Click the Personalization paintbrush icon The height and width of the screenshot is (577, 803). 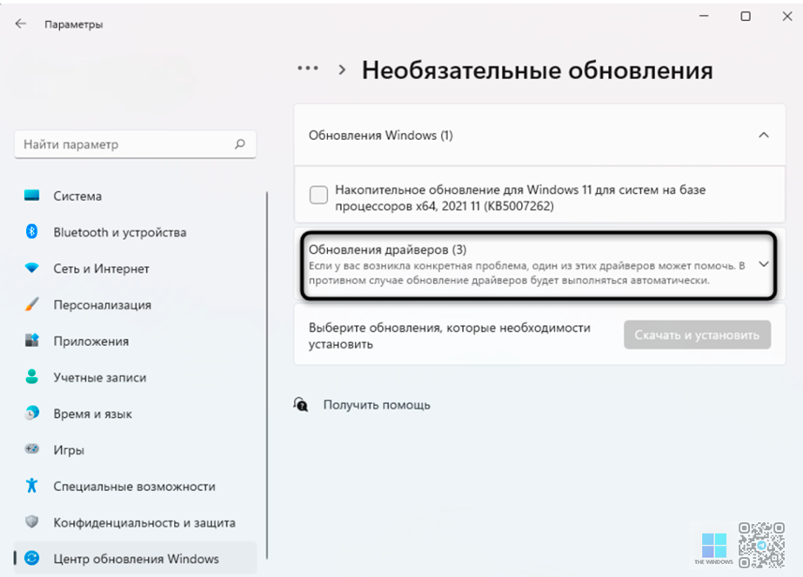click(31, 304)
